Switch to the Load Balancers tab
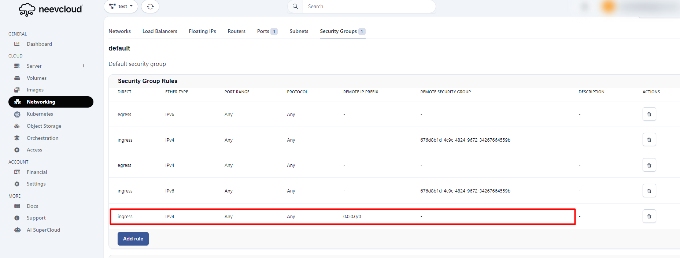 click(x=160, y=31)
